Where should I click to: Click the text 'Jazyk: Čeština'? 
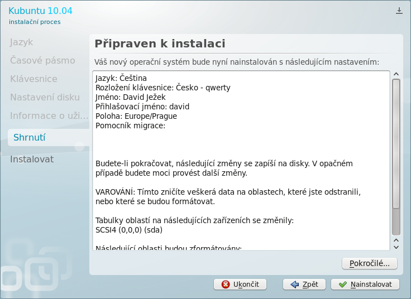[121, 78]
